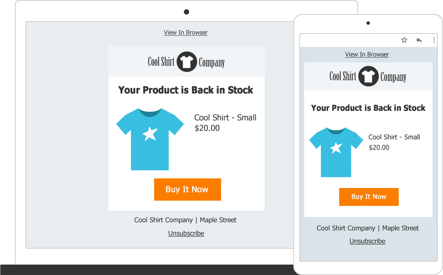Click 'Cool Shirt - Small' product name on laptop

(226, 117)
